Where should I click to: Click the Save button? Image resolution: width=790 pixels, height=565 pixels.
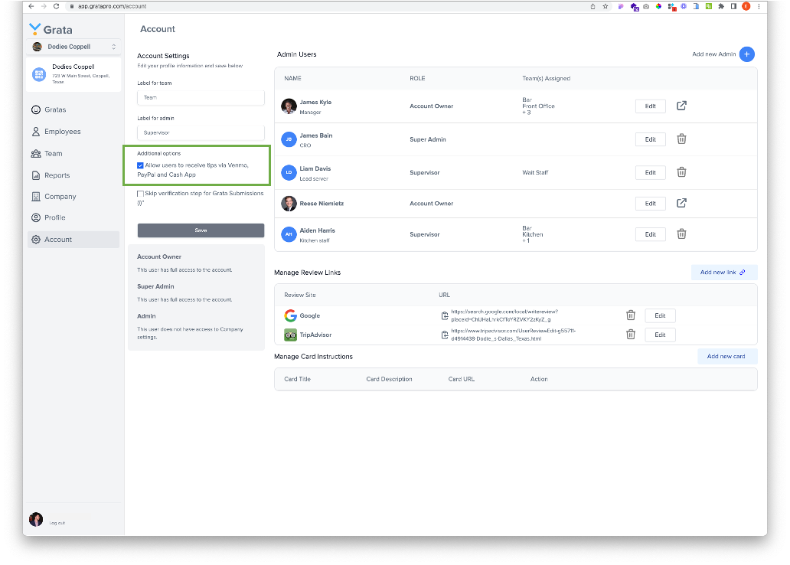[201, 230]
